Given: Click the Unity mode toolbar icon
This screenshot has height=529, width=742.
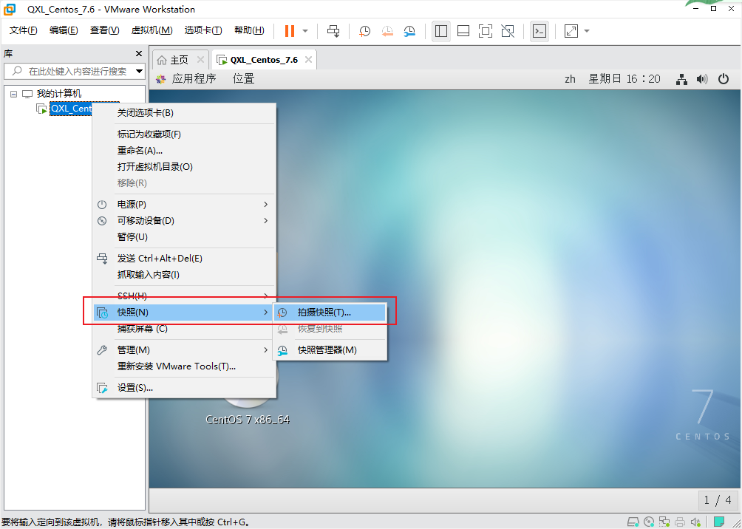Looking at the screenshot, I should point(508,31).
